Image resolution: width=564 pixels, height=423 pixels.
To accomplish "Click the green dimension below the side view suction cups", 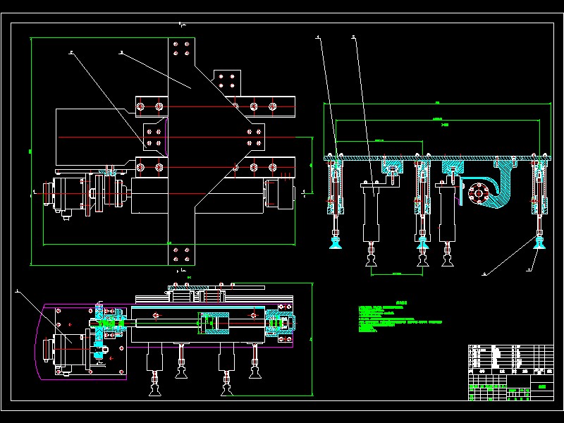I will coord(397,275).
